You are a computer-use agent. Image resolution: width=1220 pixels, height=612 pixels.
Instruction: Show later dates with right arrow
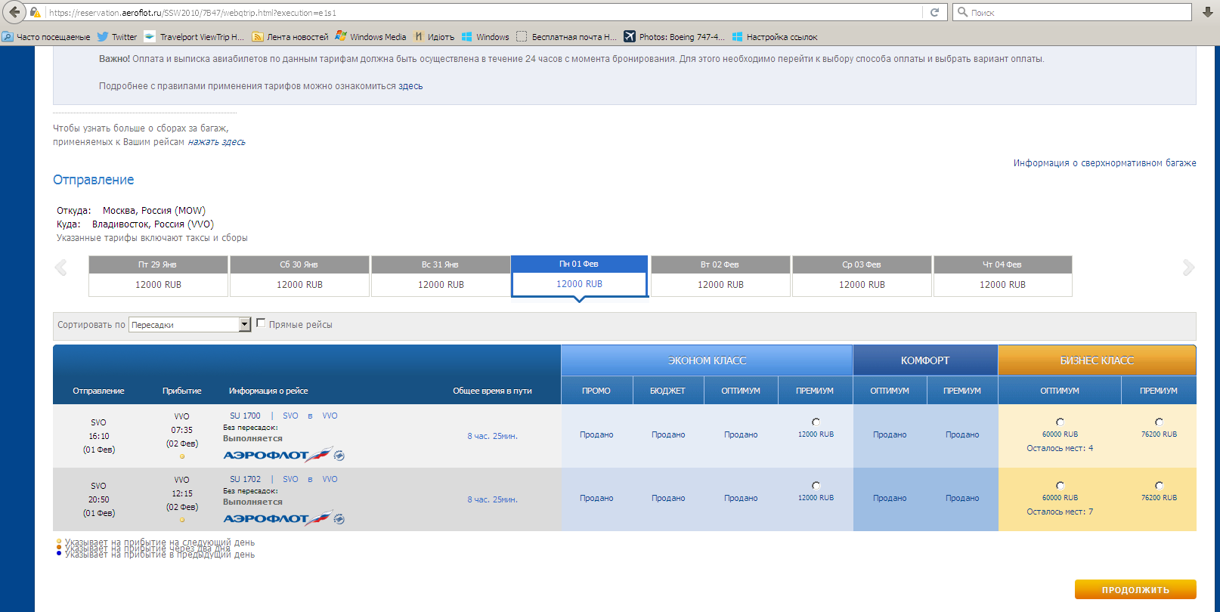[x=1188, y=267]
